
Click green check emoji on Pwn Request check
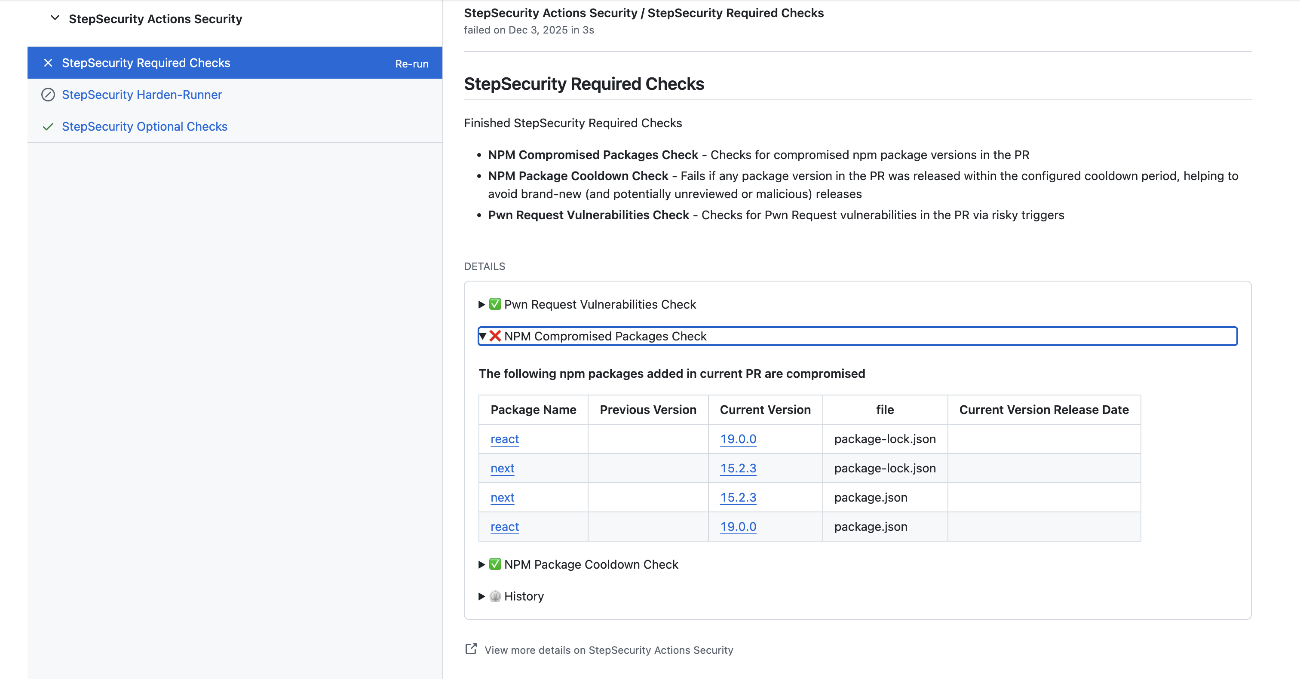[494, 304]
